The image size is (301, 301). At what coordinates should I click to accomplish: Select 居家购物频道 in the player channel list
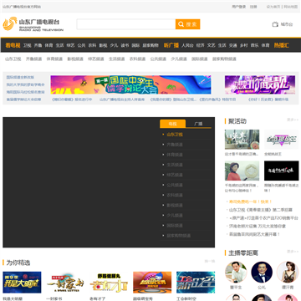pos(179,236)
